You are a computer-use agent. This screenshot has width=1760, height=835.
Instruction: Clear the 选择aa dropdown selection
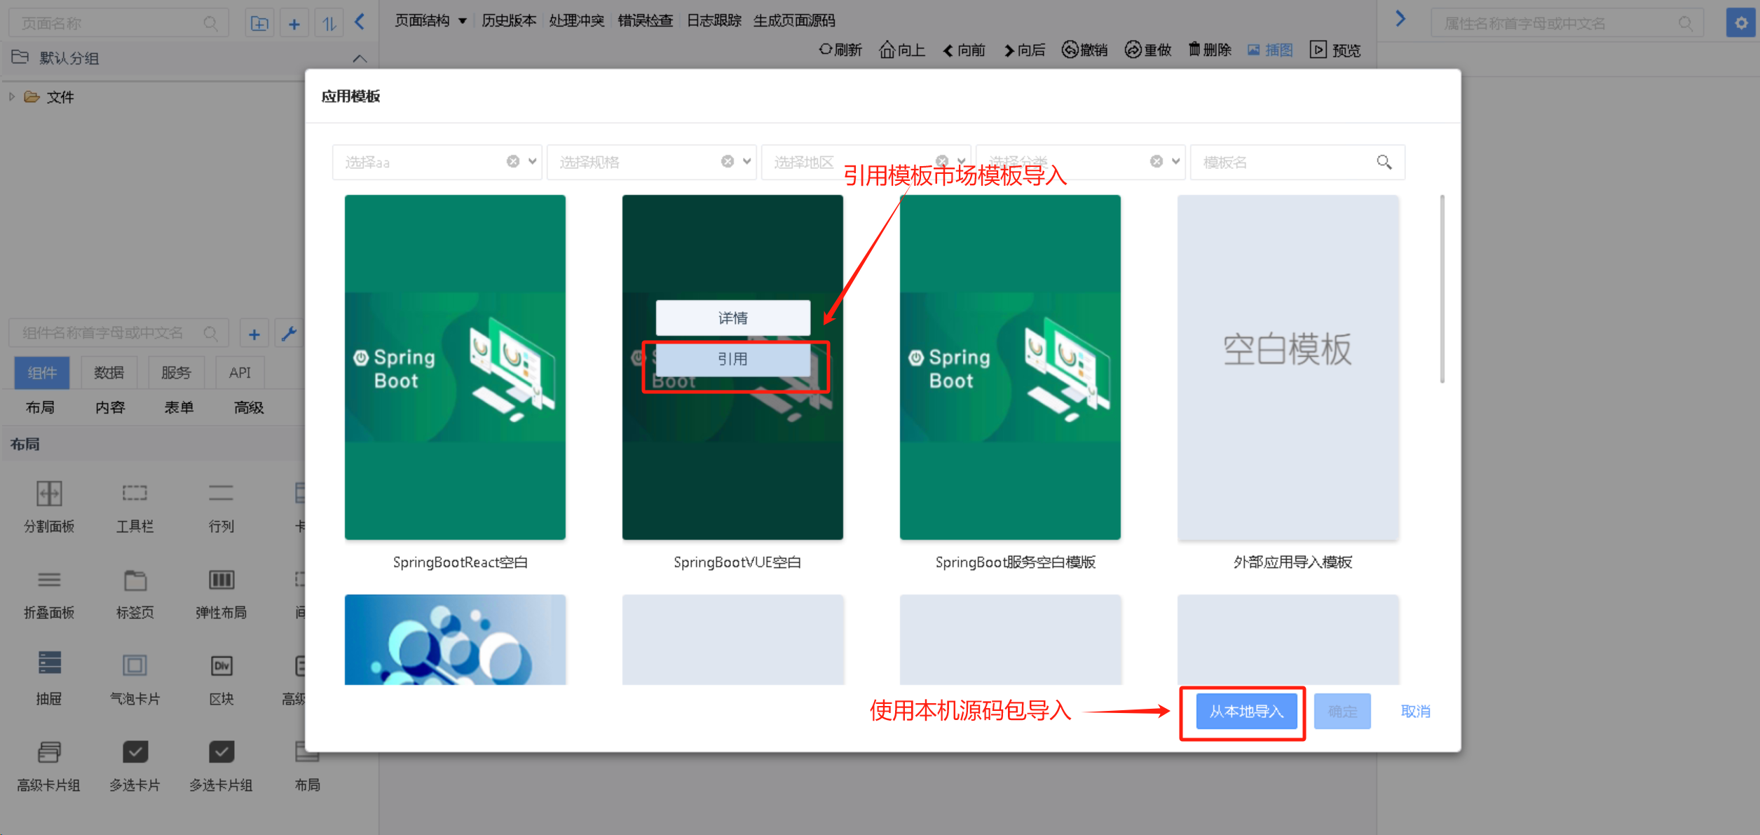(513, 161)
